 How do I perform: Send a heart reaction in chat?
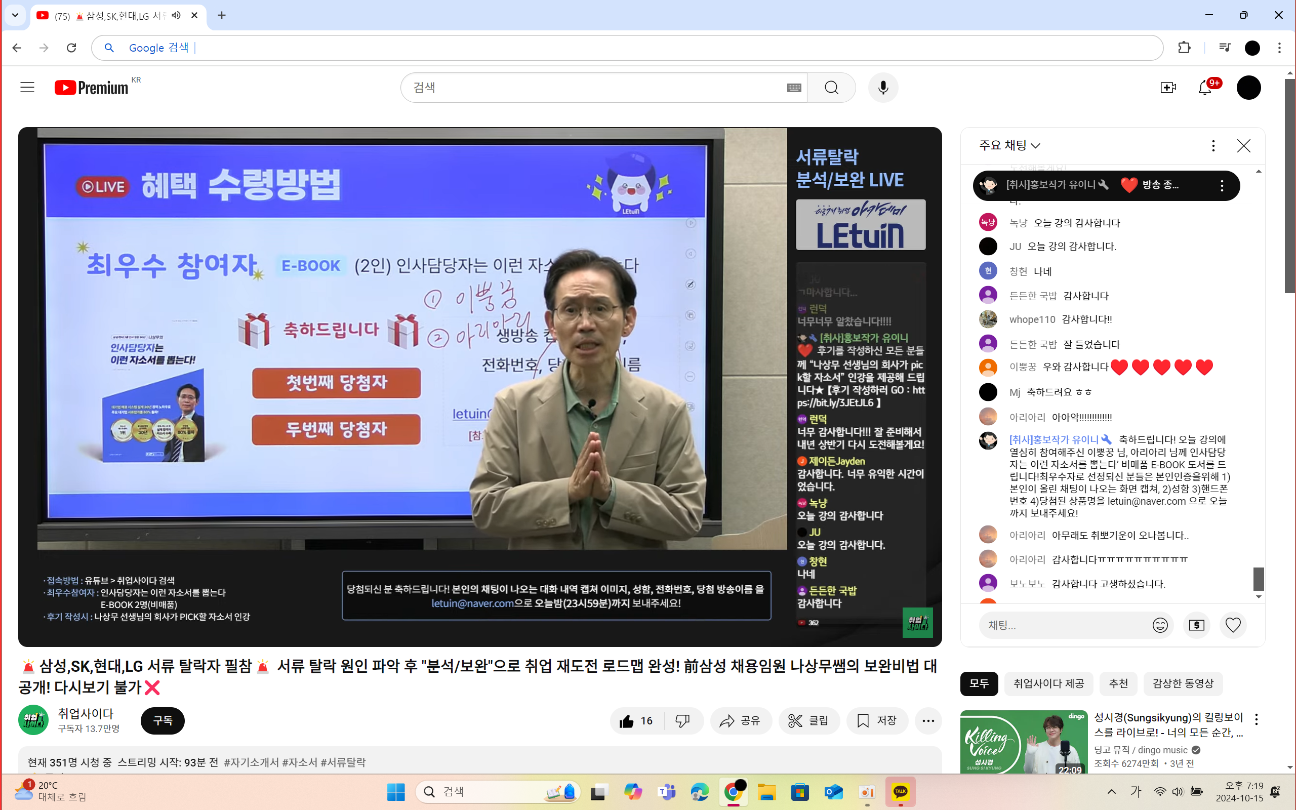[1233, 625]
